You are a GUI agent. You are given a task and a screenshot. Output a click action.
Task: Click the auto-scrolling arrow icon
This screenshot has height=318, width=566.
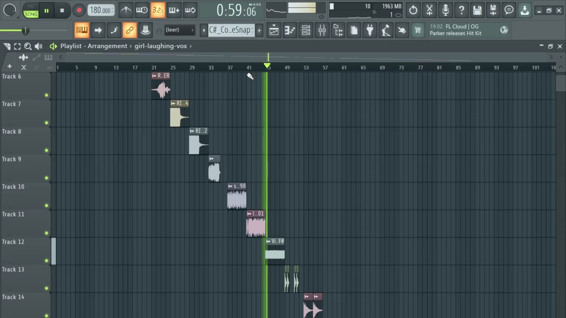tap(98, 30)
